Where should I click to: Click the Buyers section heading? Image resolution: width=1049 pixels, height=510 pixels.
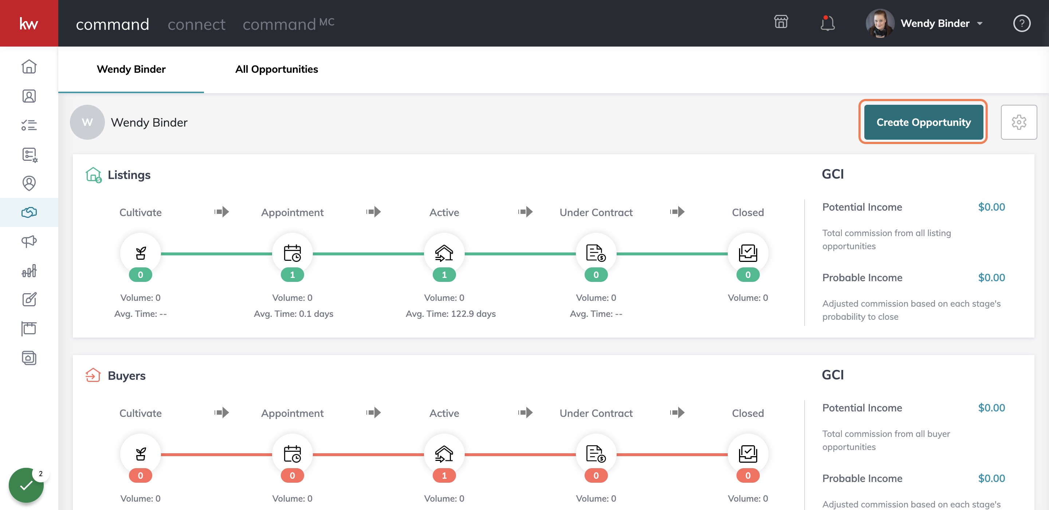pyautogui.click(x=126, y=375)
